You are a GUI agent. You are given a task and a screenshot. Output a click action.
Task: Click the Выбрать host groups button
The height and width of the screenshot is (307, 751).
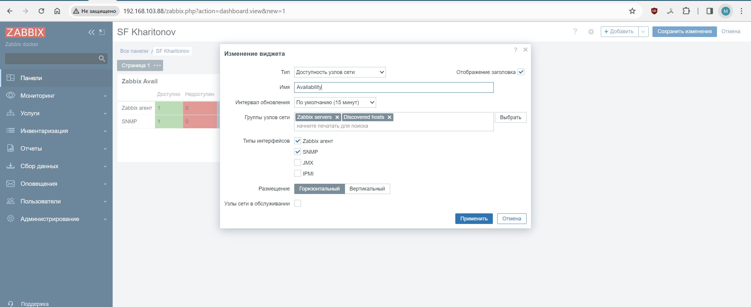click(510, 117)
